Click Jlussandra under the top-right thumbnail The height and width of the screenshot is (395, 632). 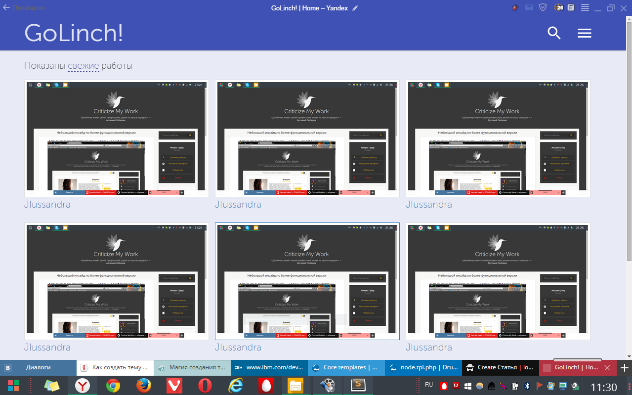pyautogui.click(x=429, y=204)
